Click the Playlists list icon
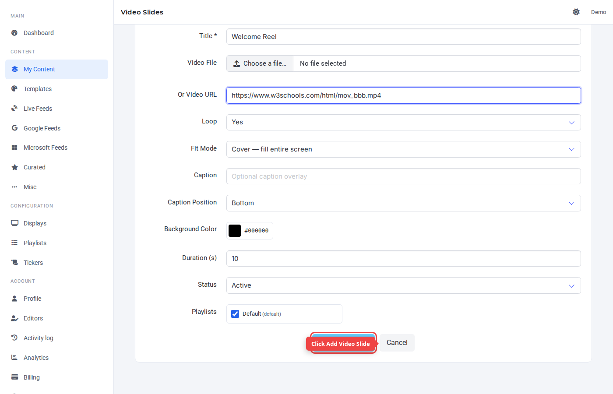 pyautogui.click(x=14, y=243)
